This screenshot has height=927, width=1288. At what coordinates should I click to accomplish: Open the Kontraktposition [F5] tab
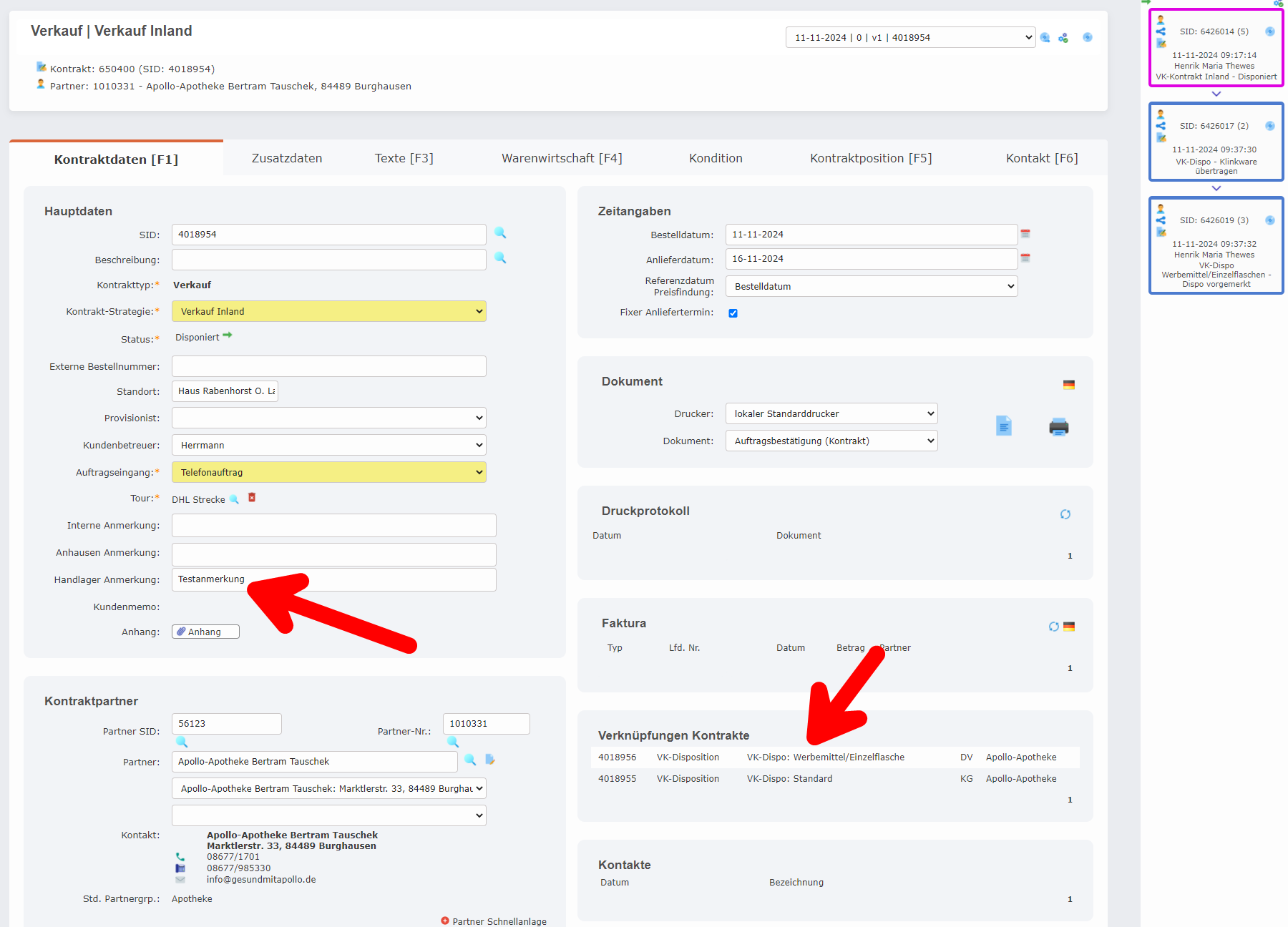click(x=871, y=158)
